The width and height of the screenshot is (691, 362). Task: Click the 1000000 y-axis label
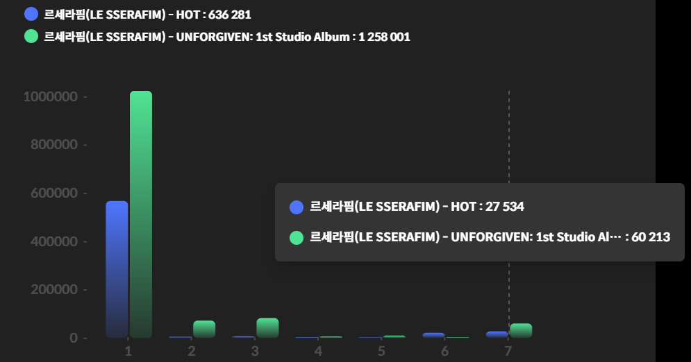click(51, 97)
